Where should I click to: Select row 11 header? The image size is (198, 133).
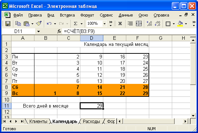click(x=6, y=106)
